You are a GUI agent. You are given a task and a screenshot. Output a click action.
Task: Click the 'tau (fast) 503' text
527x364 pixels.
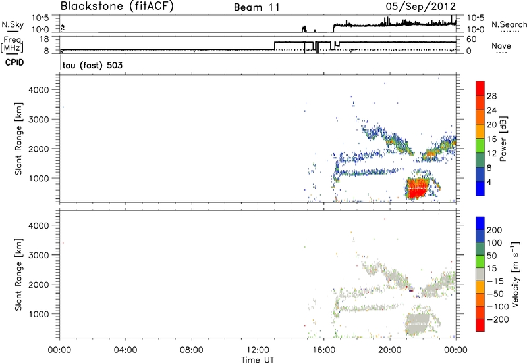[x=92, y=65]
